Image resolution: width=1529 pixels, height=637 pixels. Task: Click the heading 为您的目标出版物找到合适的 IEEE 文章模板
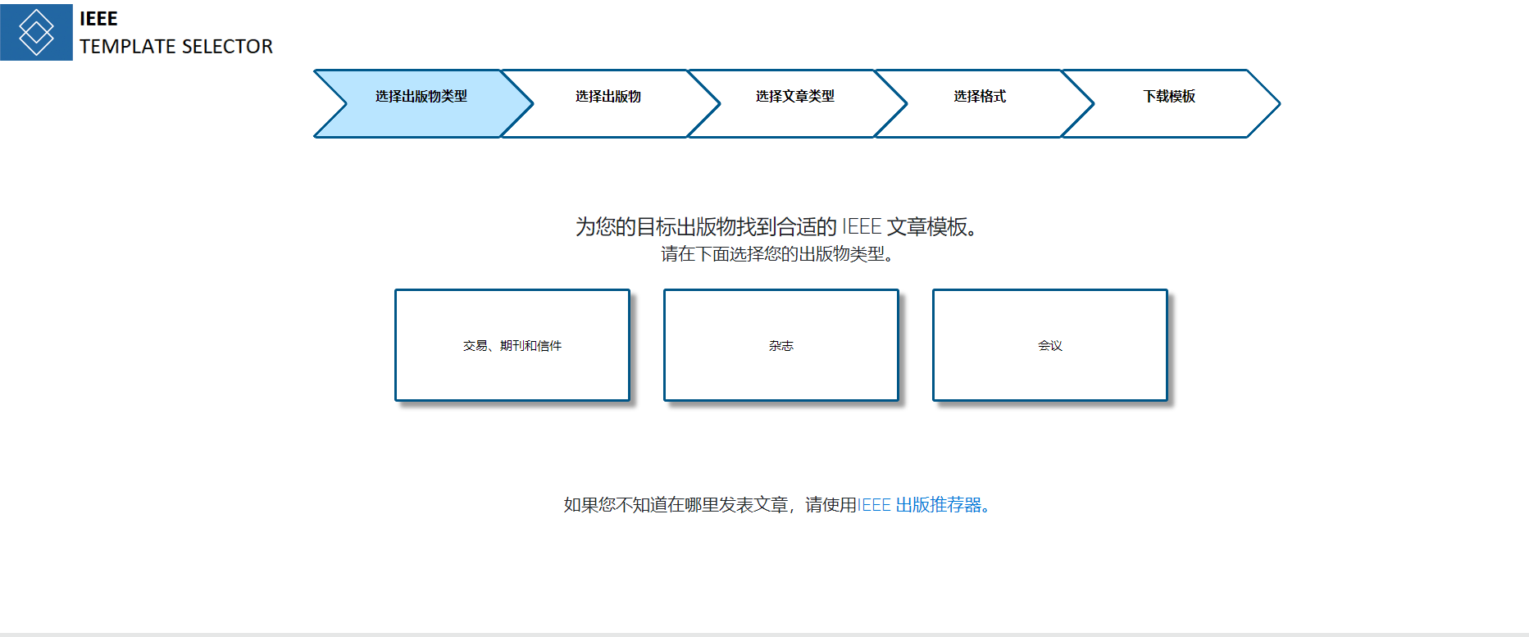point(776,226)
